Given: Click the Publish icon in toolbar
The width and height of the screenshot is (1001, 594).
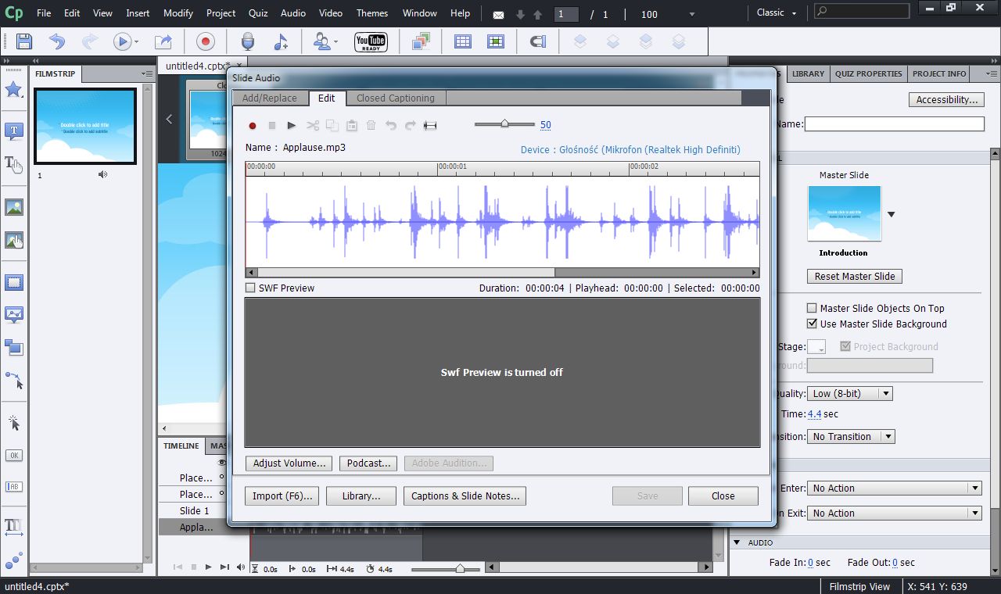Looking at the screenshot, I should [163, 41].
